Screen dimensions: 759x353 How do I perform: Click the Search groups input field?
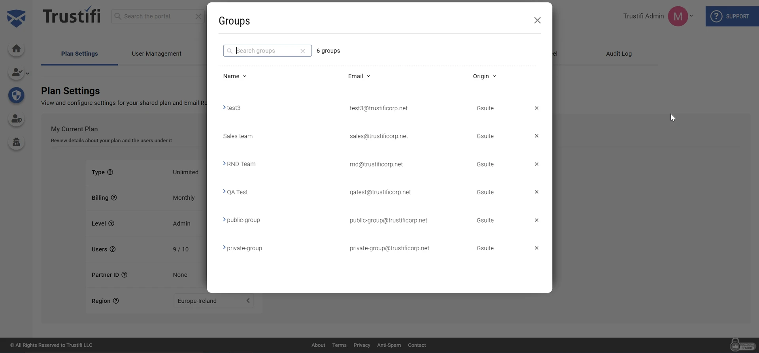[x=267, y=51]
